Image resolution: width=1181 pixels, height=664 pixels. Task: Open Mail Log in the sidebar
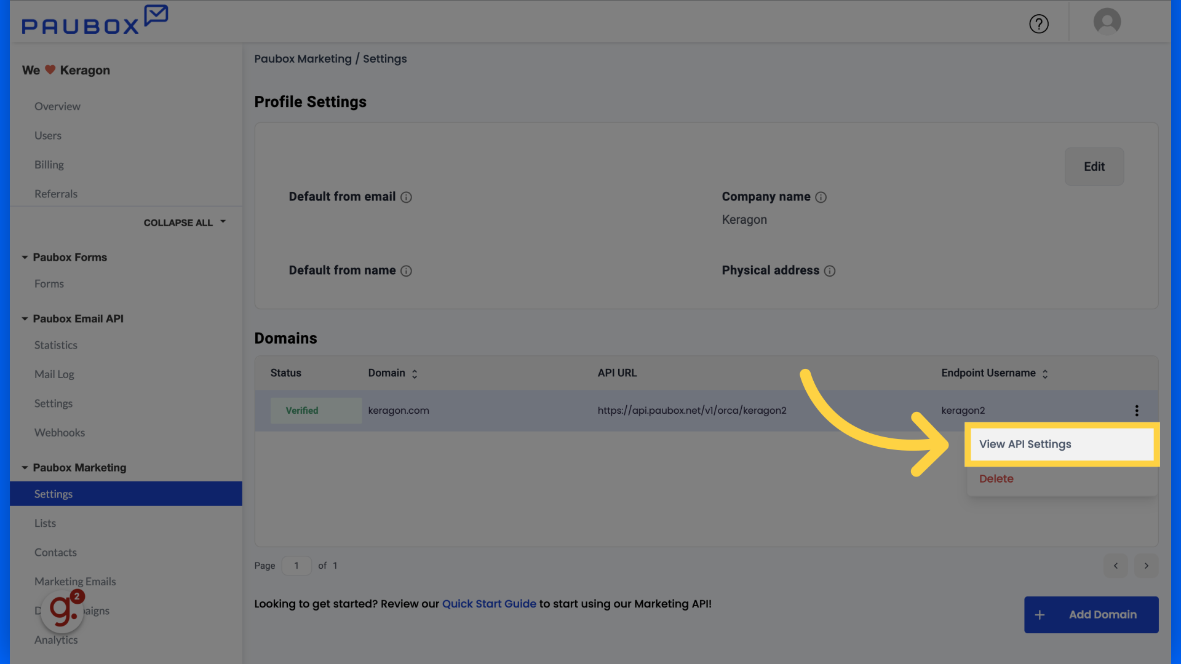[54, 374]
